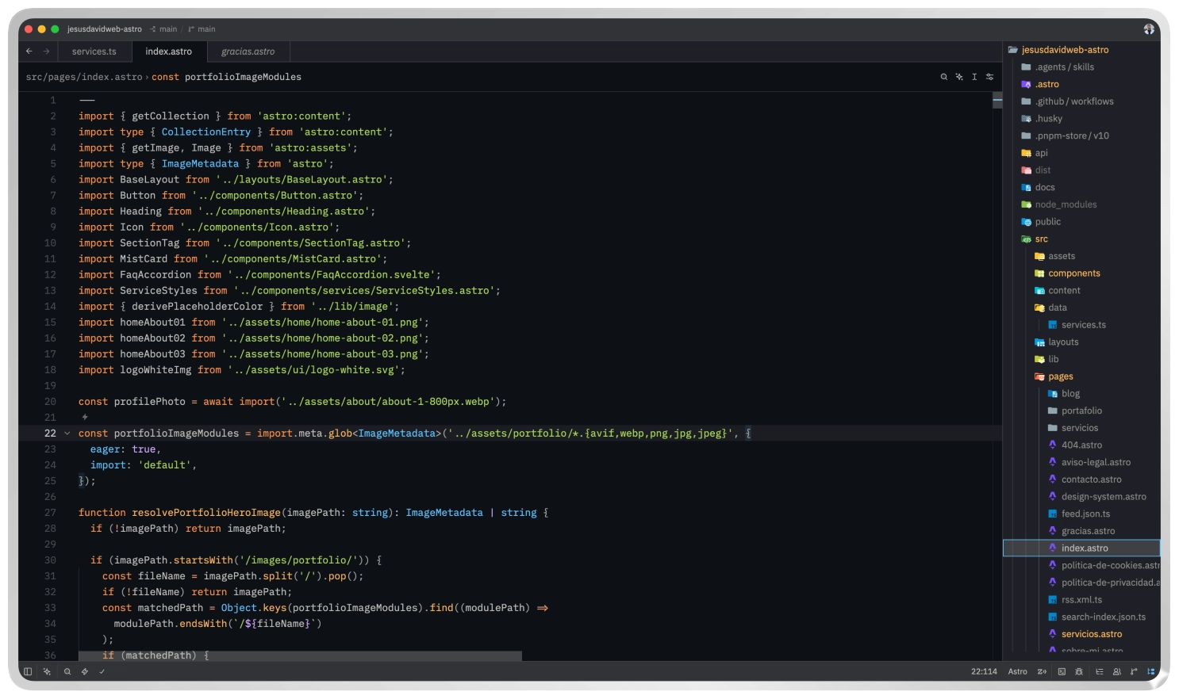The width and height of the screenshot is (1179, 699).
Task: Go back with the left arrow button
Action: (29, 52)
